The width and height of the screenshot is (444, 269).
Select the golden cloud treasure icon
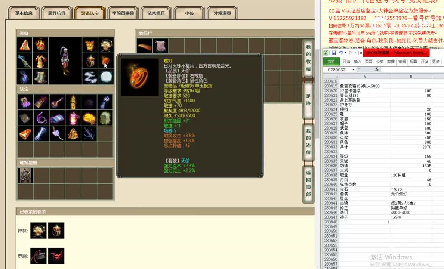tap(89, 118)
